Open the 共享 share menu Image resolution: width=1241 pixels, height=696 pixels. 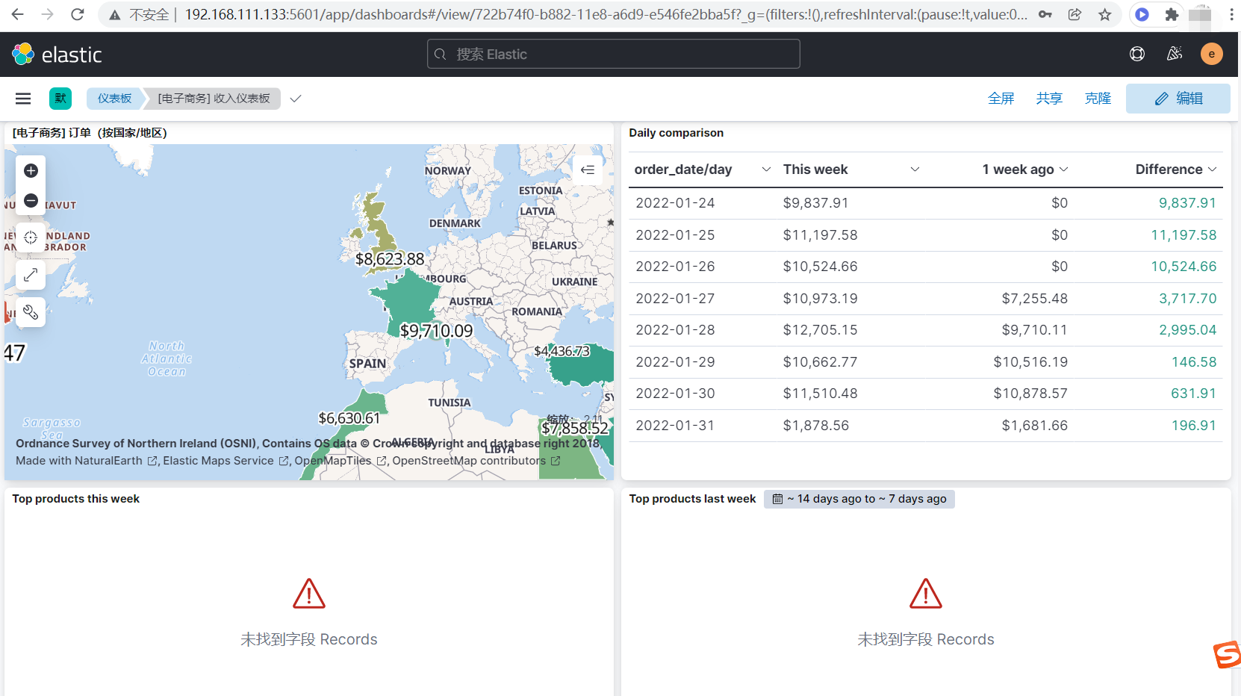(x=1049, y=99)
